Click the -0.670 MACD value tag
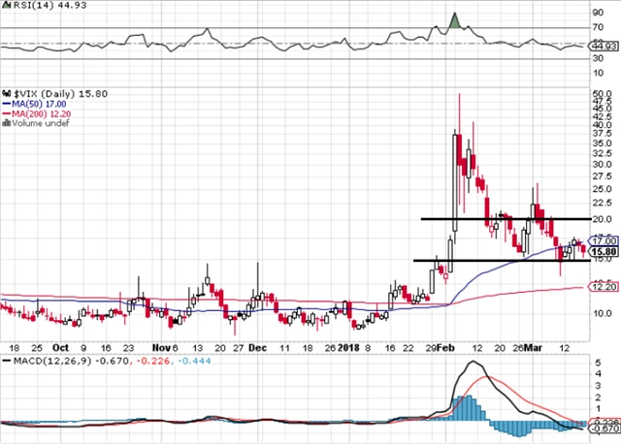This screenshot has height=444, width=621. pos(603,428)
